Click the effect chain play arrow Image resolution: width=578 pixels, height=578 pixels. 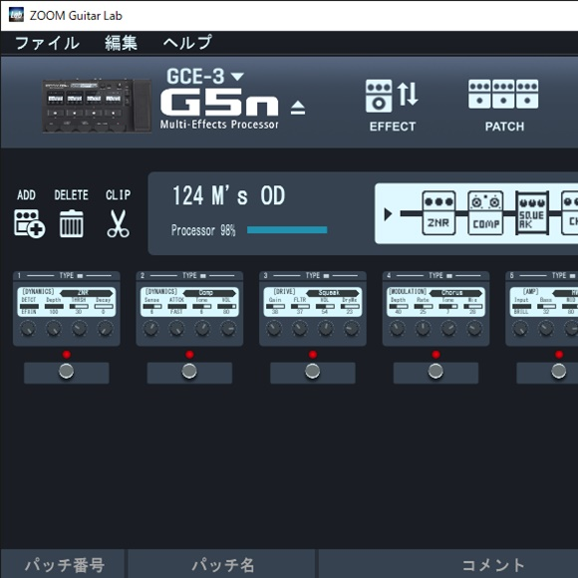click(388, 214)
